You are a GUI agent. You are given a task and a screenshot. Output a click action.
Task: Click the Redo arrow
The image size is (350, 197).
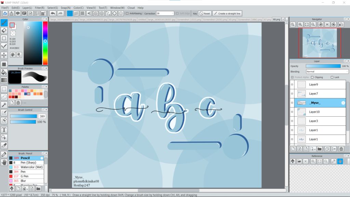60,13
